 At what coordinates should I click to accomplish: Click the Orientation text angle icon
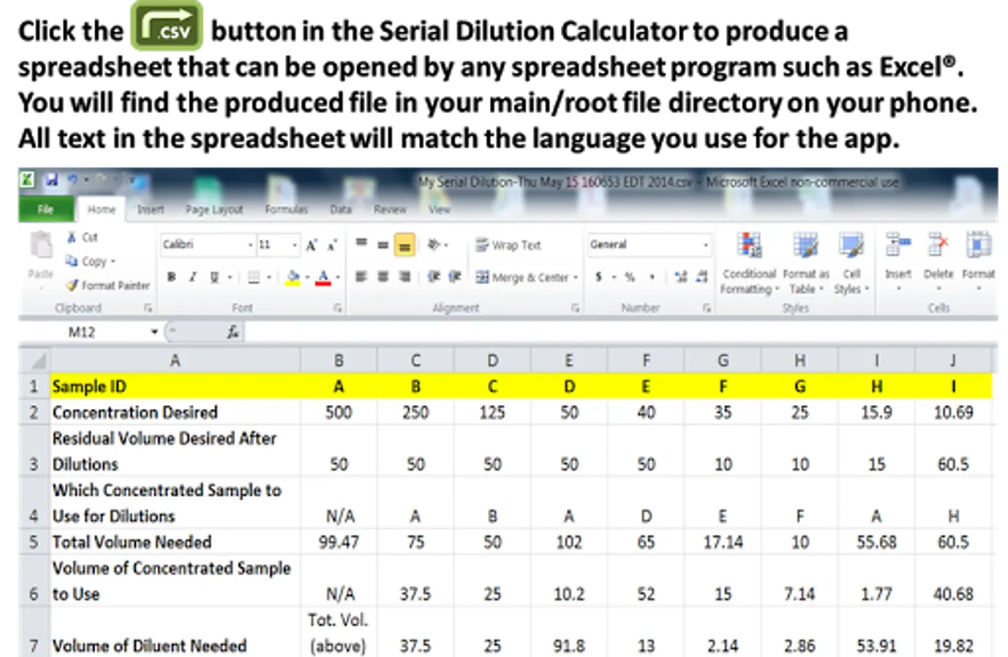tap(434, 245)
